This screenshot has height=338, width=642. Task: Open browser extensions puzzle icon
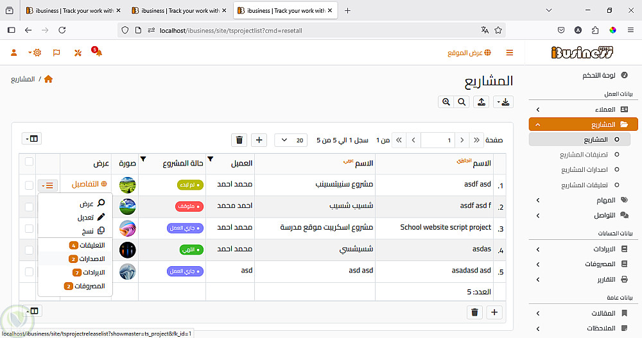(595, 30)
